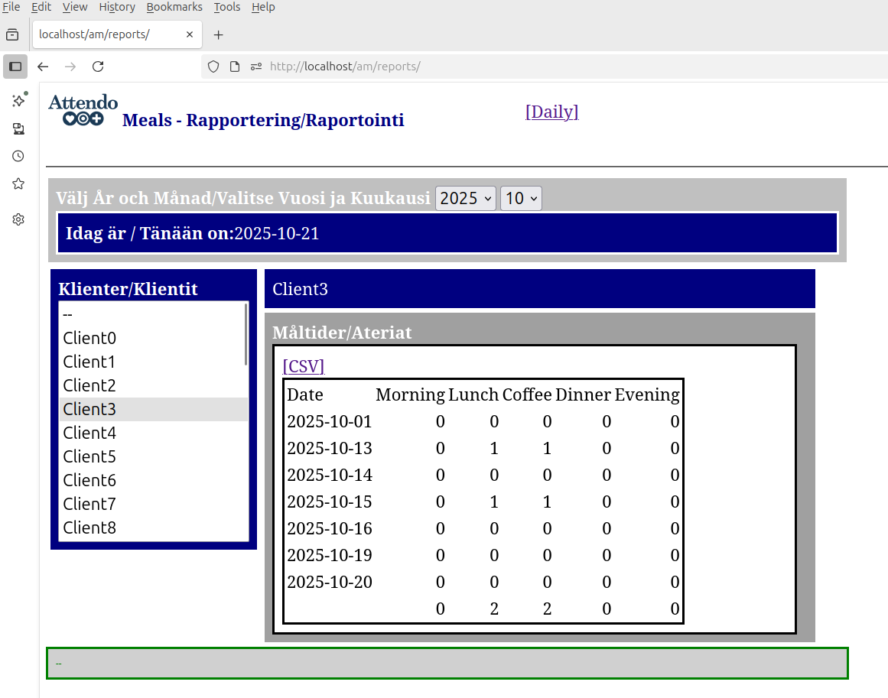Open the Tools menu
888x698 pixels.
coord(226,7)
